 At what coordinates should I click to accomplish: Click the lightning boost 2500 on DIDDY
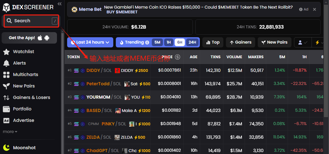pyautogui.click(x=141, y=71)
